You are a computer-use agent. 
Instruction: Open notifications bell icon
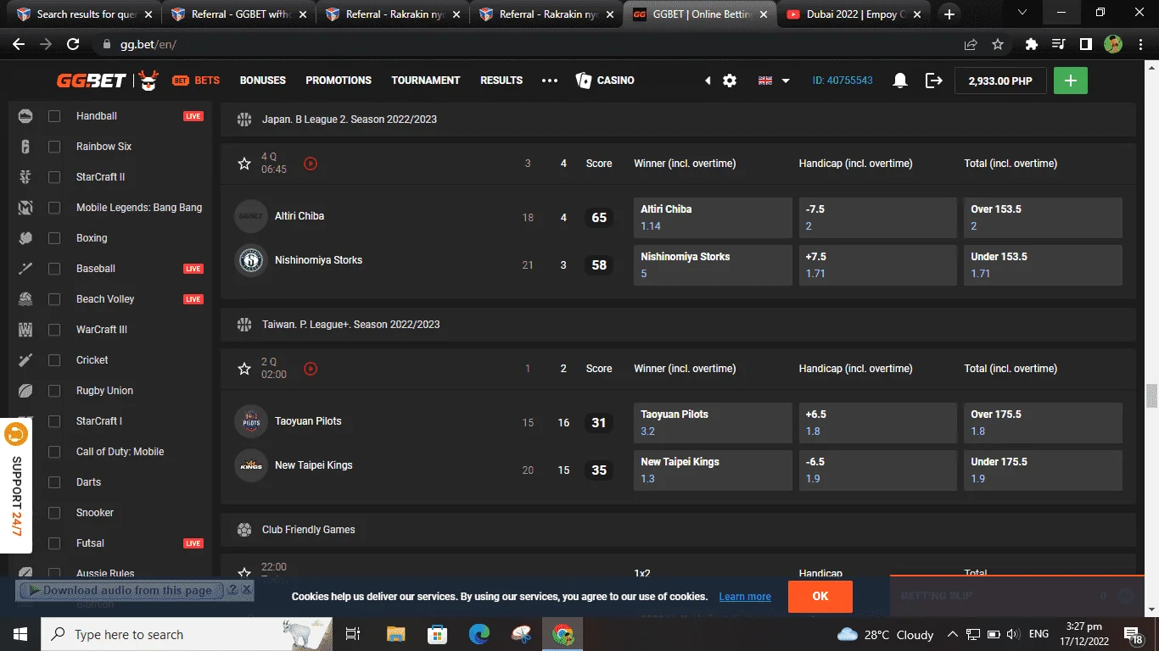coord(900,81)
